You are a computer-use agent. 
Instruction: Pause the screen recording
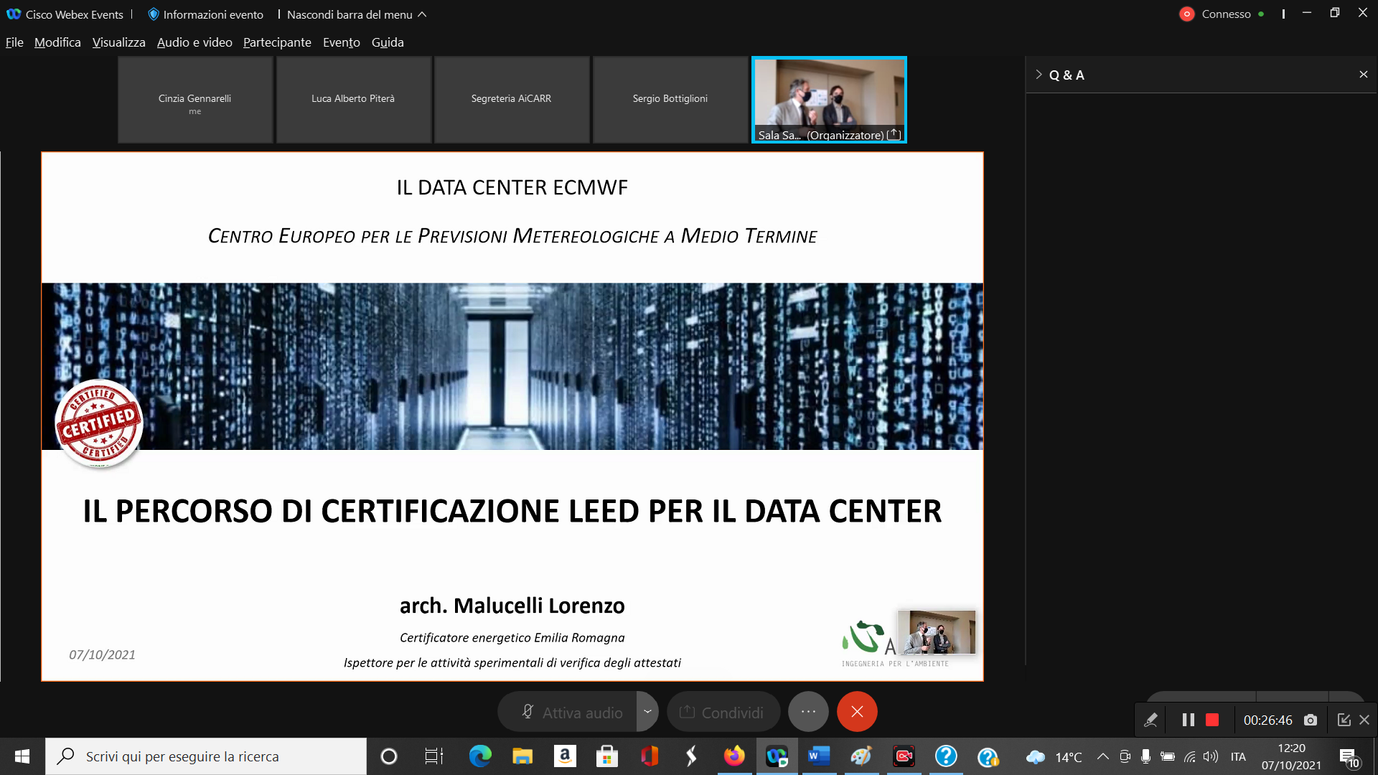point(1188,720)
